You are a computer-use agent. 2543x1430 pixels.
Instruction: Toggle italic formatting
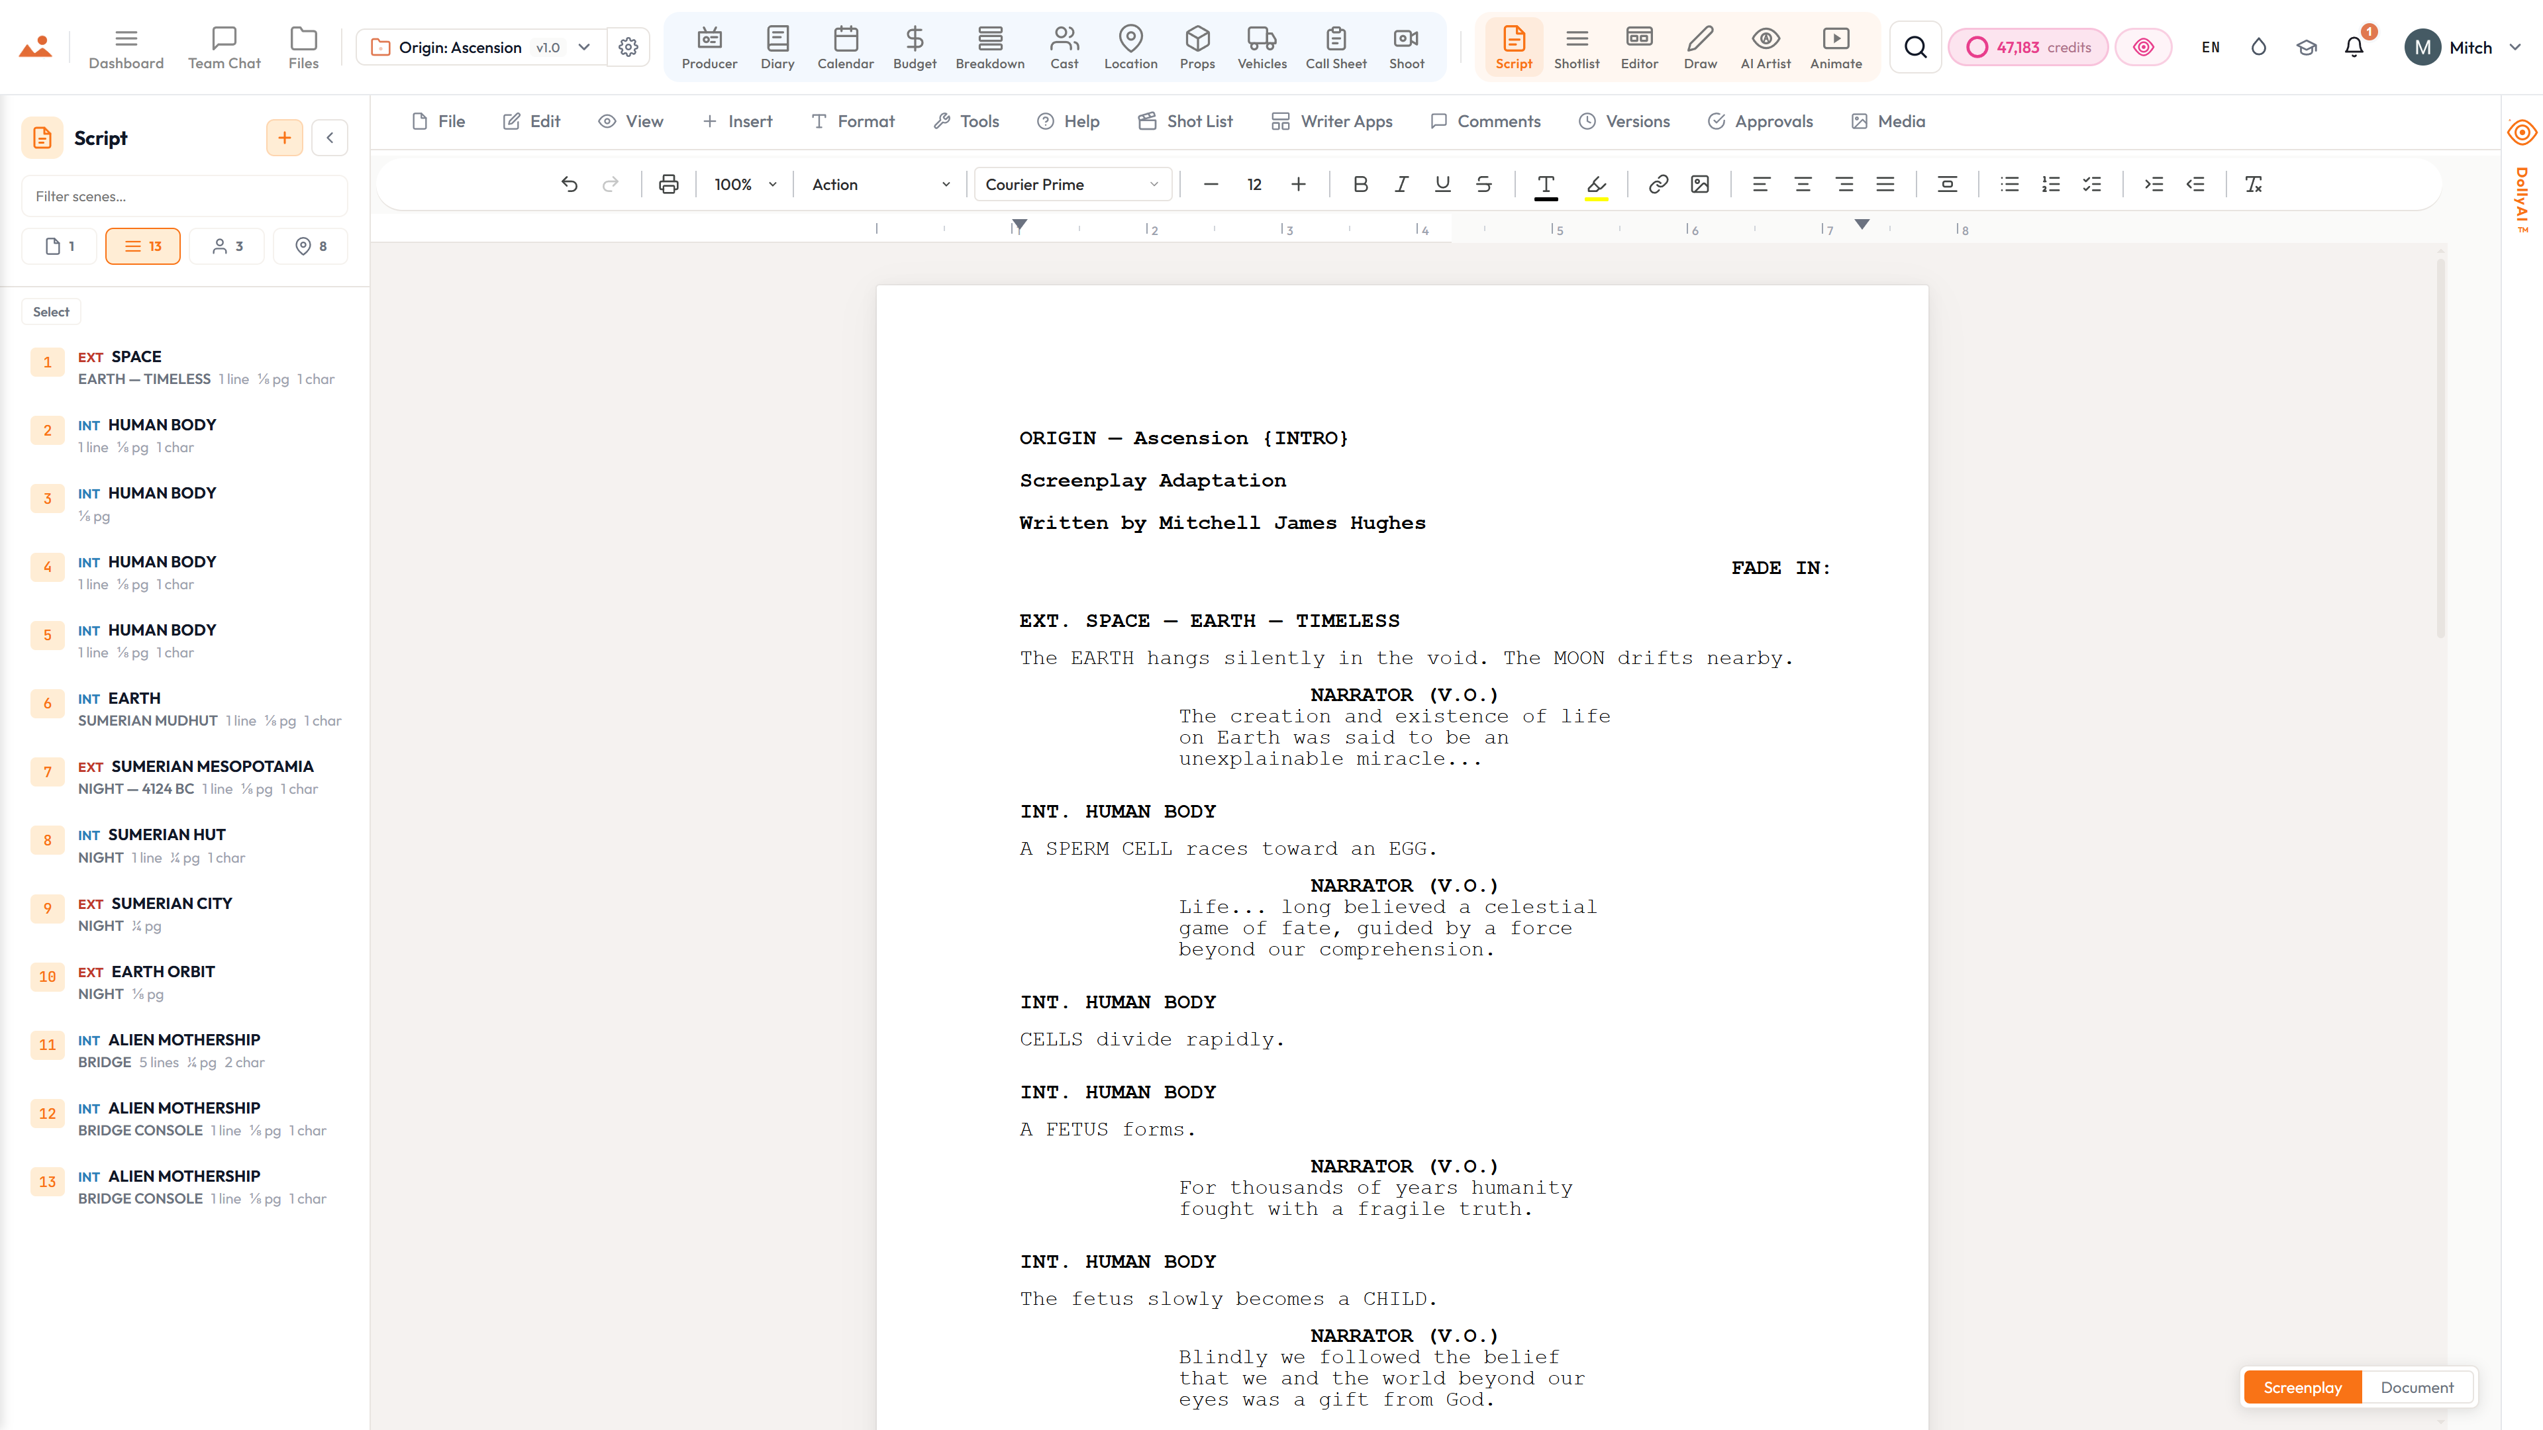1401,185
